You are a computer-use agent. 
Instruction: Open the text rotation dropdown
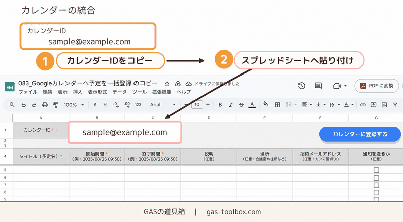tap(349, 105)
